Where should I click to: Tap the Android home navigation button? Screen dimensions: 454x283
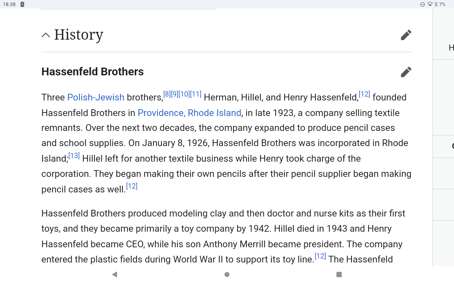tap(227, 275)
